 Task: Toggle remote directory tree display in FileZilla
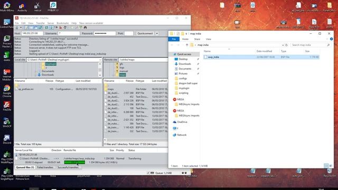35,27
